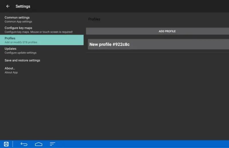Click the 'About App' subtitle text
The width and height of the screenshot is (229, 148).
(11, 73)
